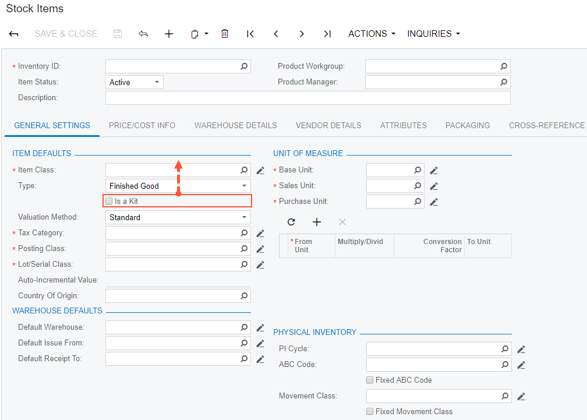Go to the last record

coord(327,34)
